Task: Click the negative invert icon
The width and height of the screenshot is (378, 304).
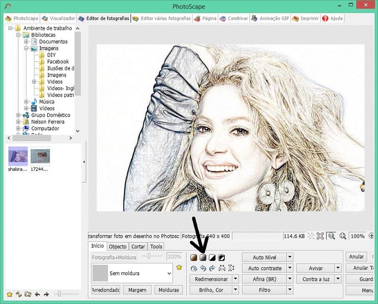Action: coord(221,258)
